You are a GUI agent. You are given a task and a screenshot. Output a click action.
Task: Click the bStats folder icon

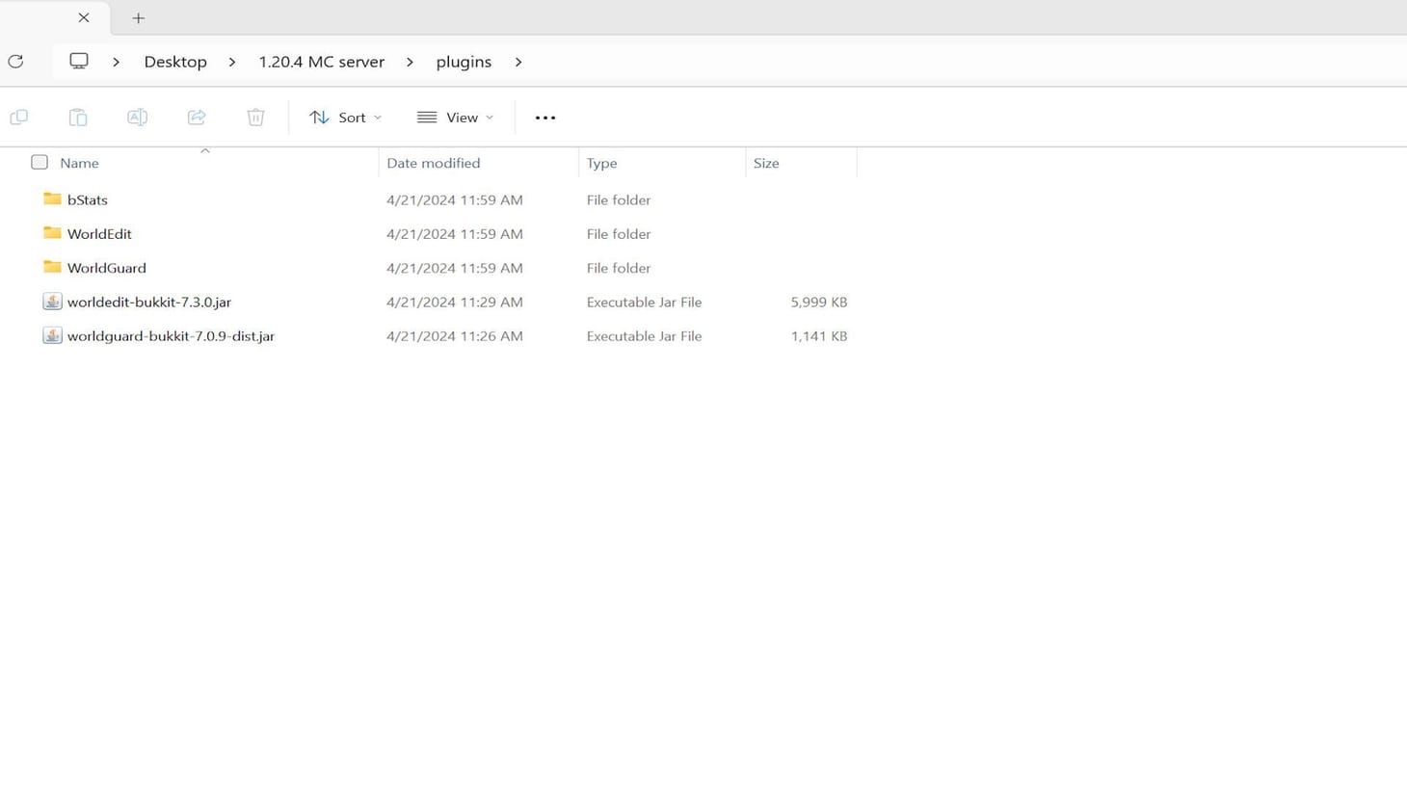[52, 199]
